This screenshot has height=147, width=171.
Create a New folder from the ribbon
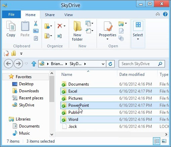77,31
